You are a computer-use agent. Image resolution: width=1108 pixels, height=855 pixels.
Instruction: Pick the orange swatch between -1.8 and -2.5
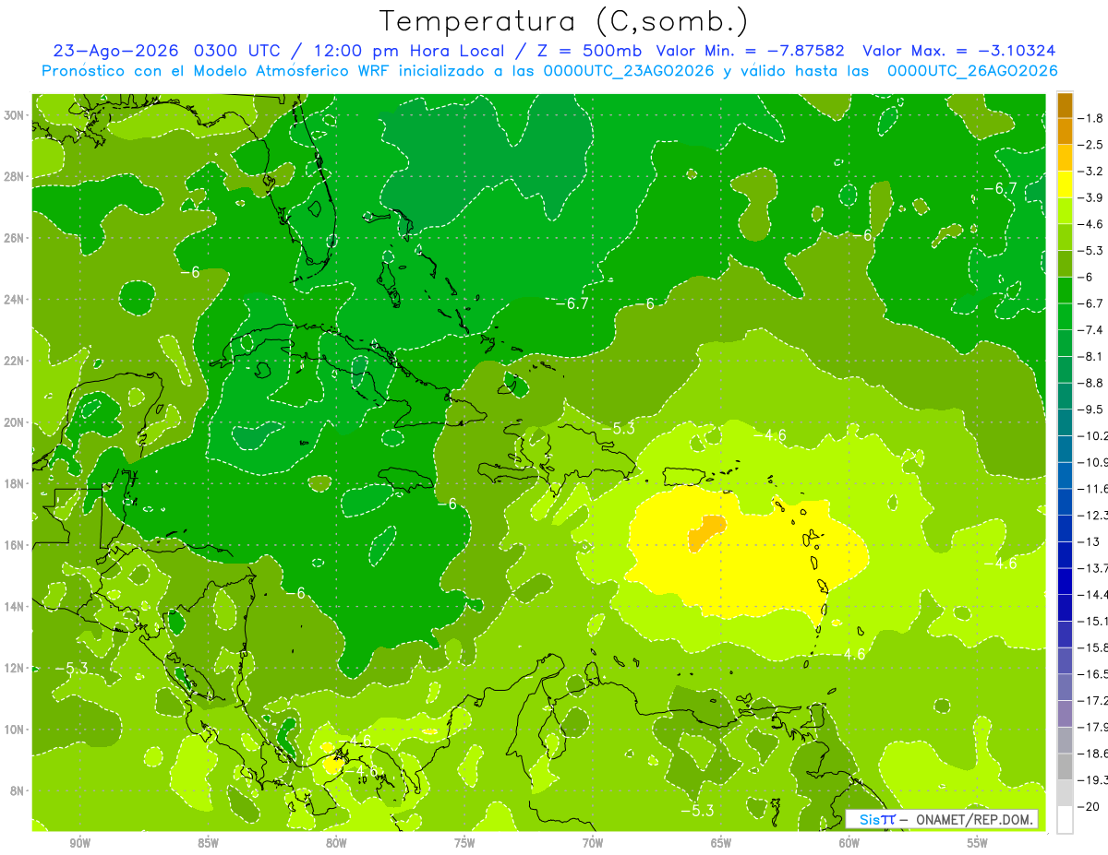(1065, 132)
